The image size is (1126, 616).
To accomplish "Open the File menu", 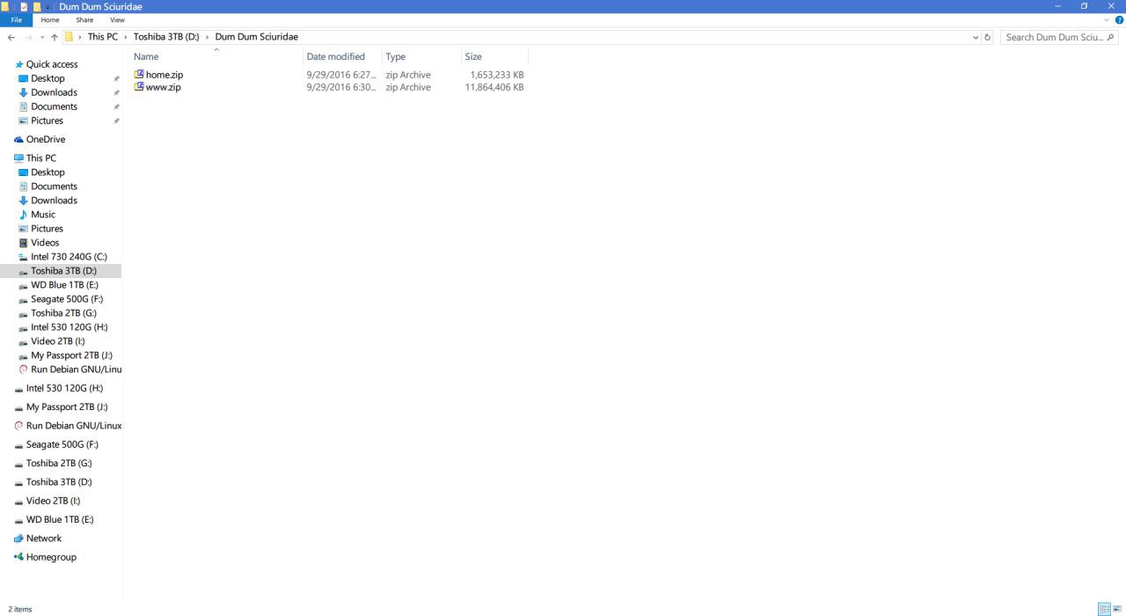I will 16,19.
